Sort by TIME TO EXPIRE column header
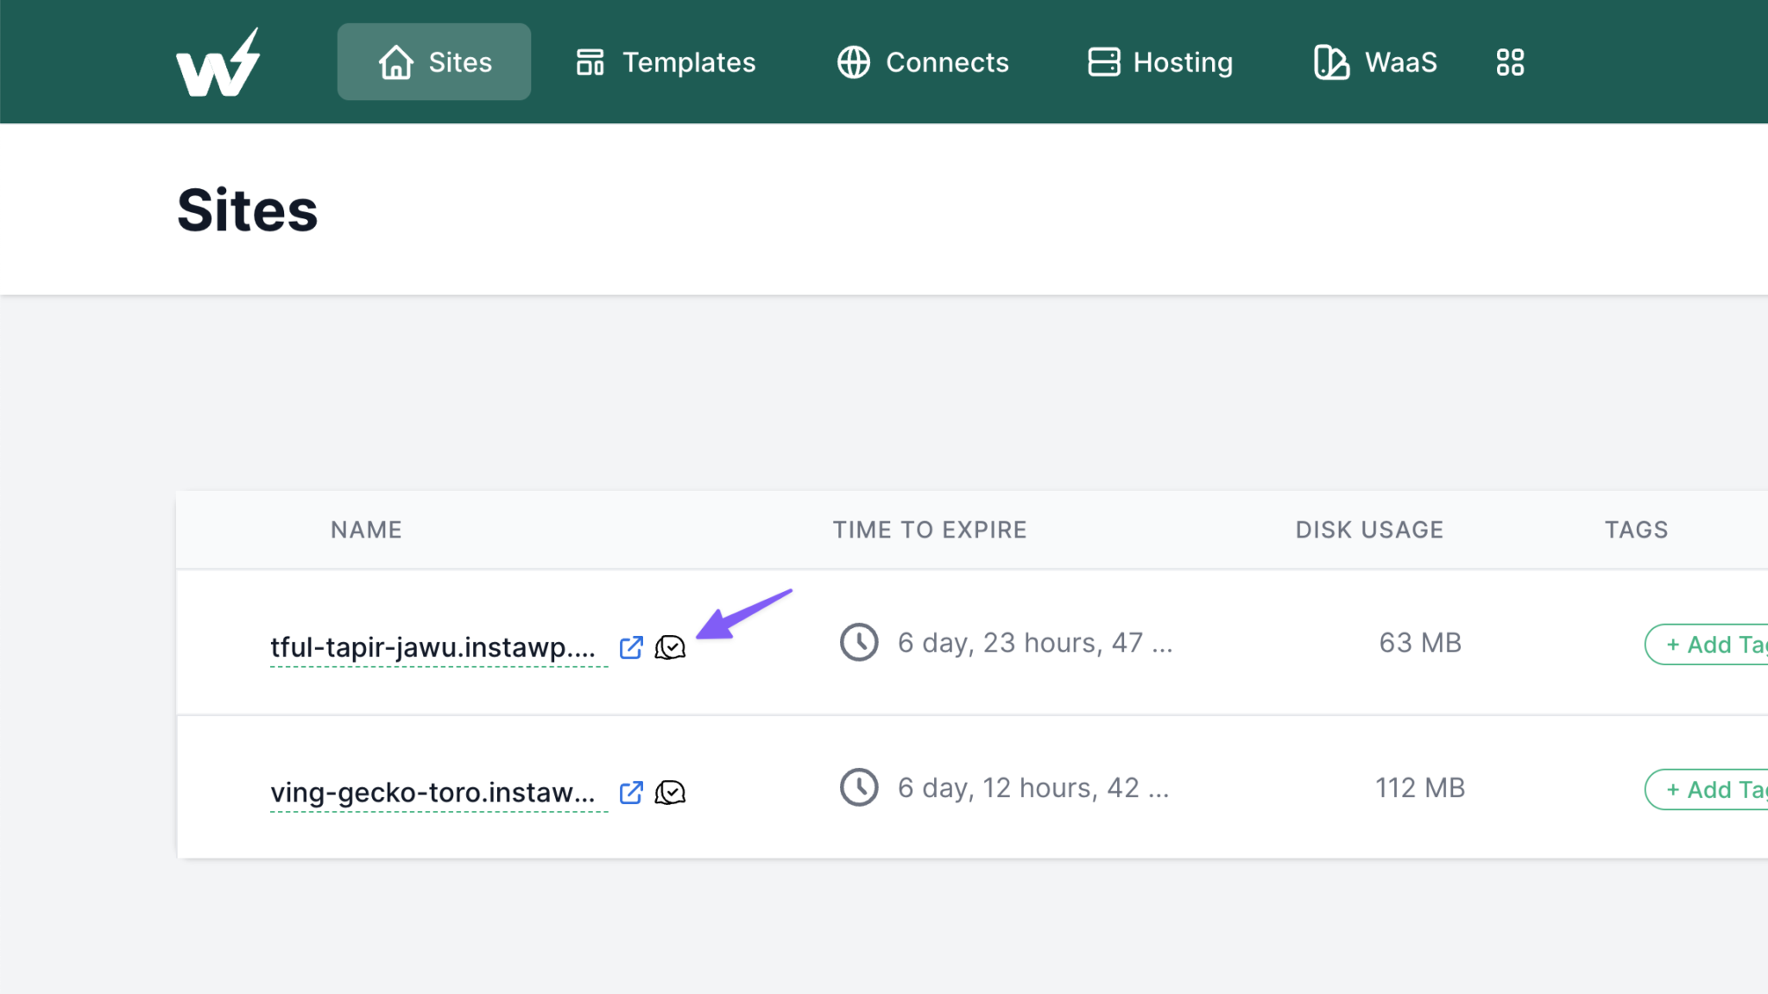Image resolution: width=1768 pixels, height=994 pixels. tap(930, 530)
